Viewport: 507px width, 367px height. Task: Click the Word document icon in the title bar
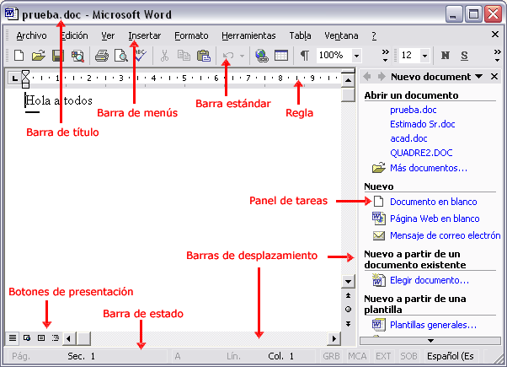[11, 14]
